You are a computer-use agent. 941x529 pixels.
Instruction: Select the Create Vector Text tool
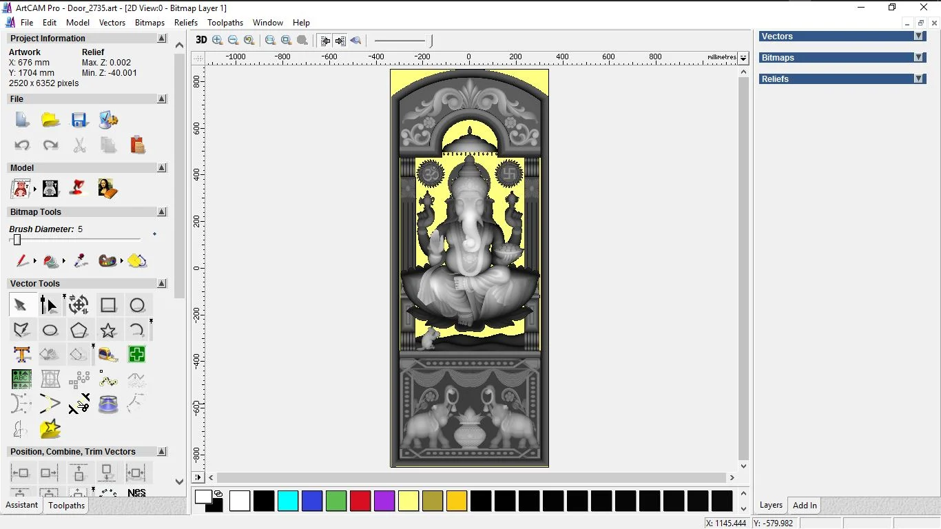click(21, 355)
